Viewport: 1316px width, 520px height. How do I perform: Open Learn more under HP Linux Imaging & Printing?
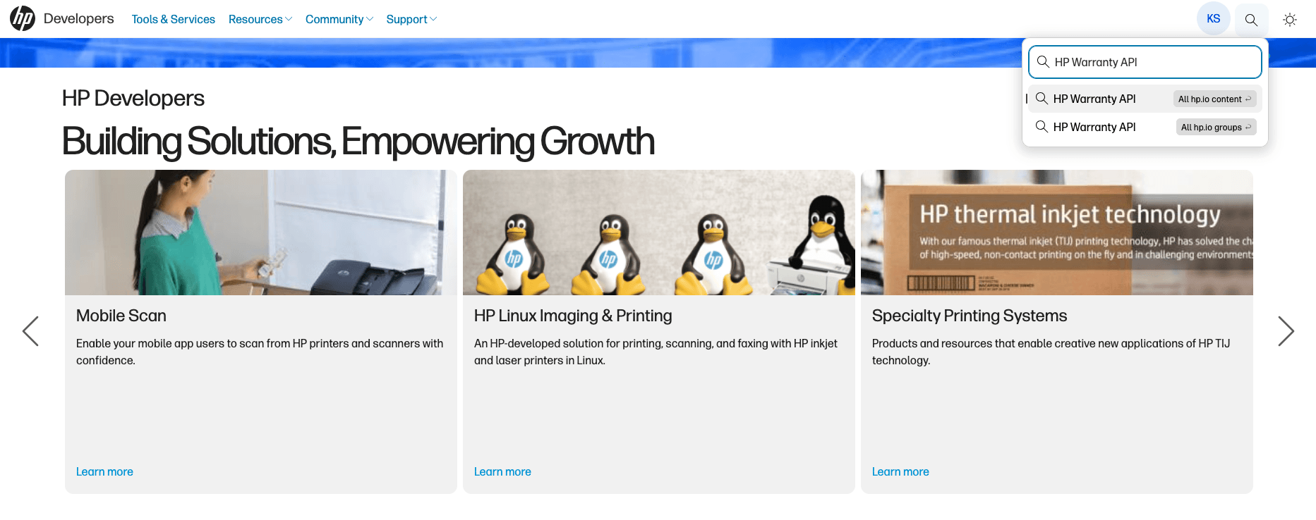coord(502,472)
